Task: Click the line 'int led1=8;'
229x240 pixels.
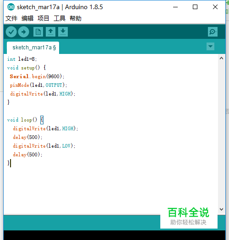Action: click(x=22, y=59)
